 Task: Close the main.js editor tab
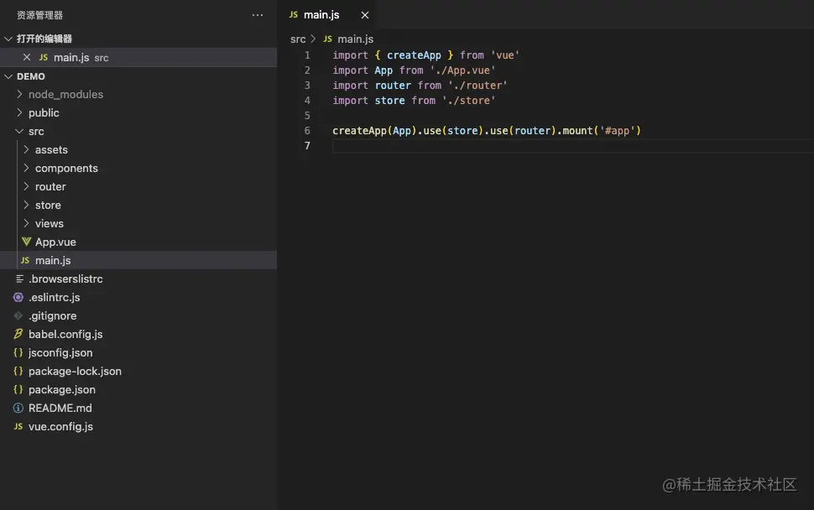tap(365, 15)
